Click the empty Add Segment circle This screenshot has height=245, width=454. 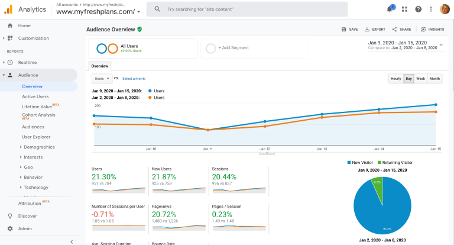pyautogui.click(x=211, y=49)
